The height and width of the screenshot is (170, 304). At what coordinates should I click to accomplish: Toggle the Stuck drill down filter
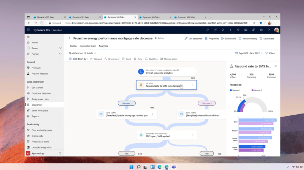pyautogui.click(x=126, y=59)
